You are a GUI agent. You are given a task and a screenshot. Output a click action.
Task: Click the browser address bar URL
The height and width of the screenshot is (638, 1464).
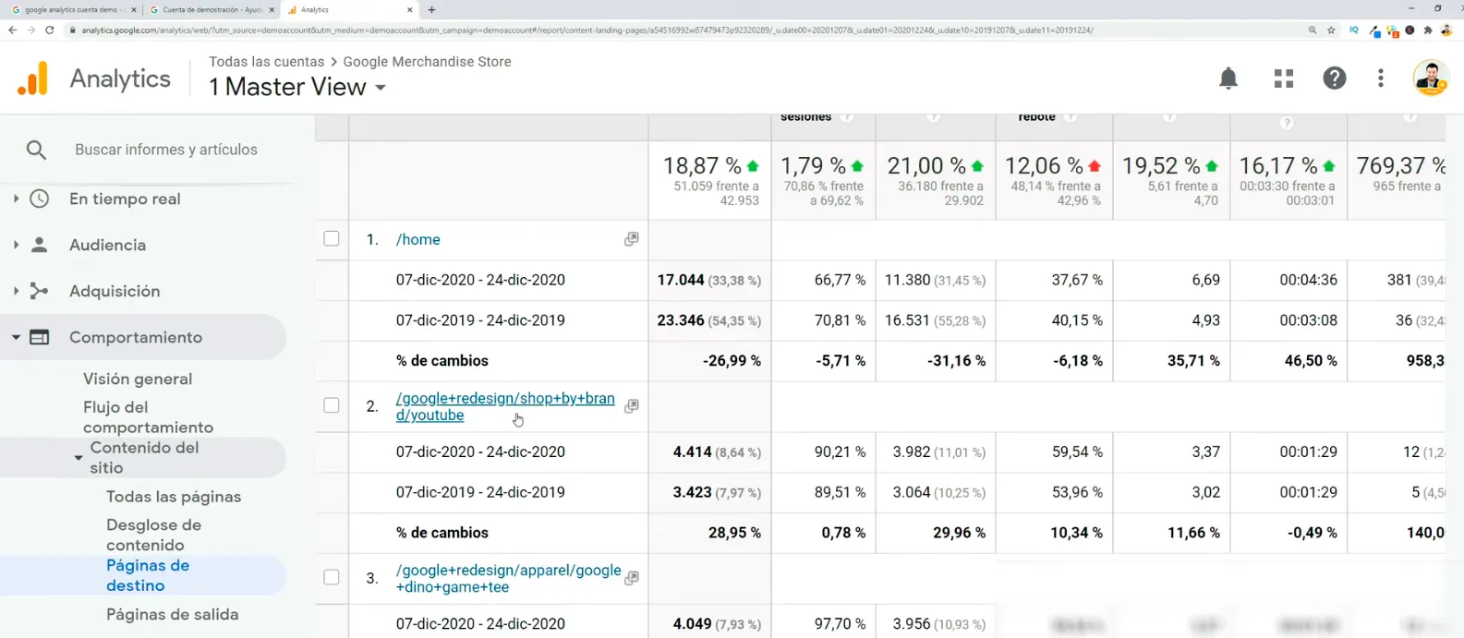(587, 30)
